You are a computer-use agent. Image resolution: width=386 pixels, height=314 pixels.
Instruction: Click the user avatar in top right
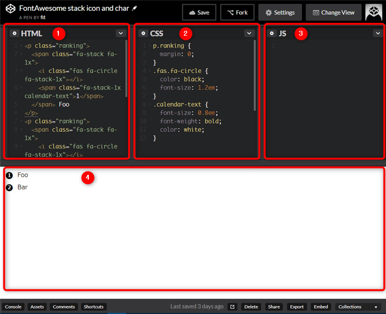click(x=373, y=13)
